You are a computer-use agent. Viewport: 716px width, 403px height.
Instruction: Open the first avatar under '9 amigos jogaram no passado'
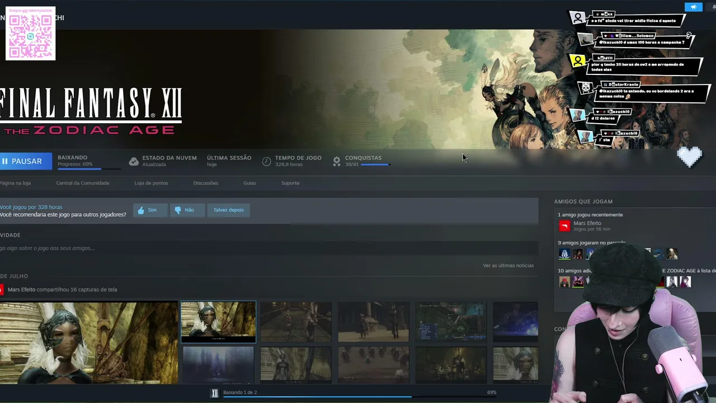tap(564, 254)
